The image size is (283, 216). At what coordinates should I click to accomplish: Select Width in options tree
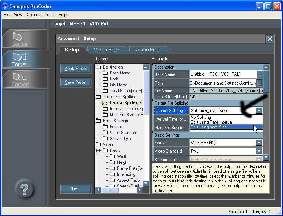pyautogui.click(x=118, y=156)
